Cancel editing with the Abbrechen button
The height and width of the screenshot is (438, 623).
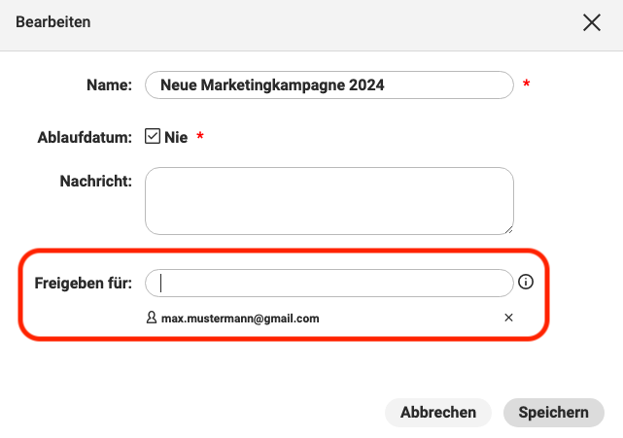click(x=437, y=413)
